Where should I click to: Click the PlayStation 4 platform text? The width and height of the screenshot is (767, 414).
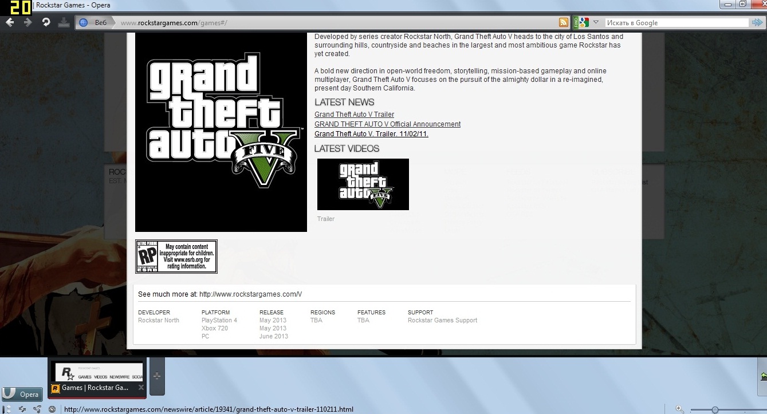tap(219, 321)
